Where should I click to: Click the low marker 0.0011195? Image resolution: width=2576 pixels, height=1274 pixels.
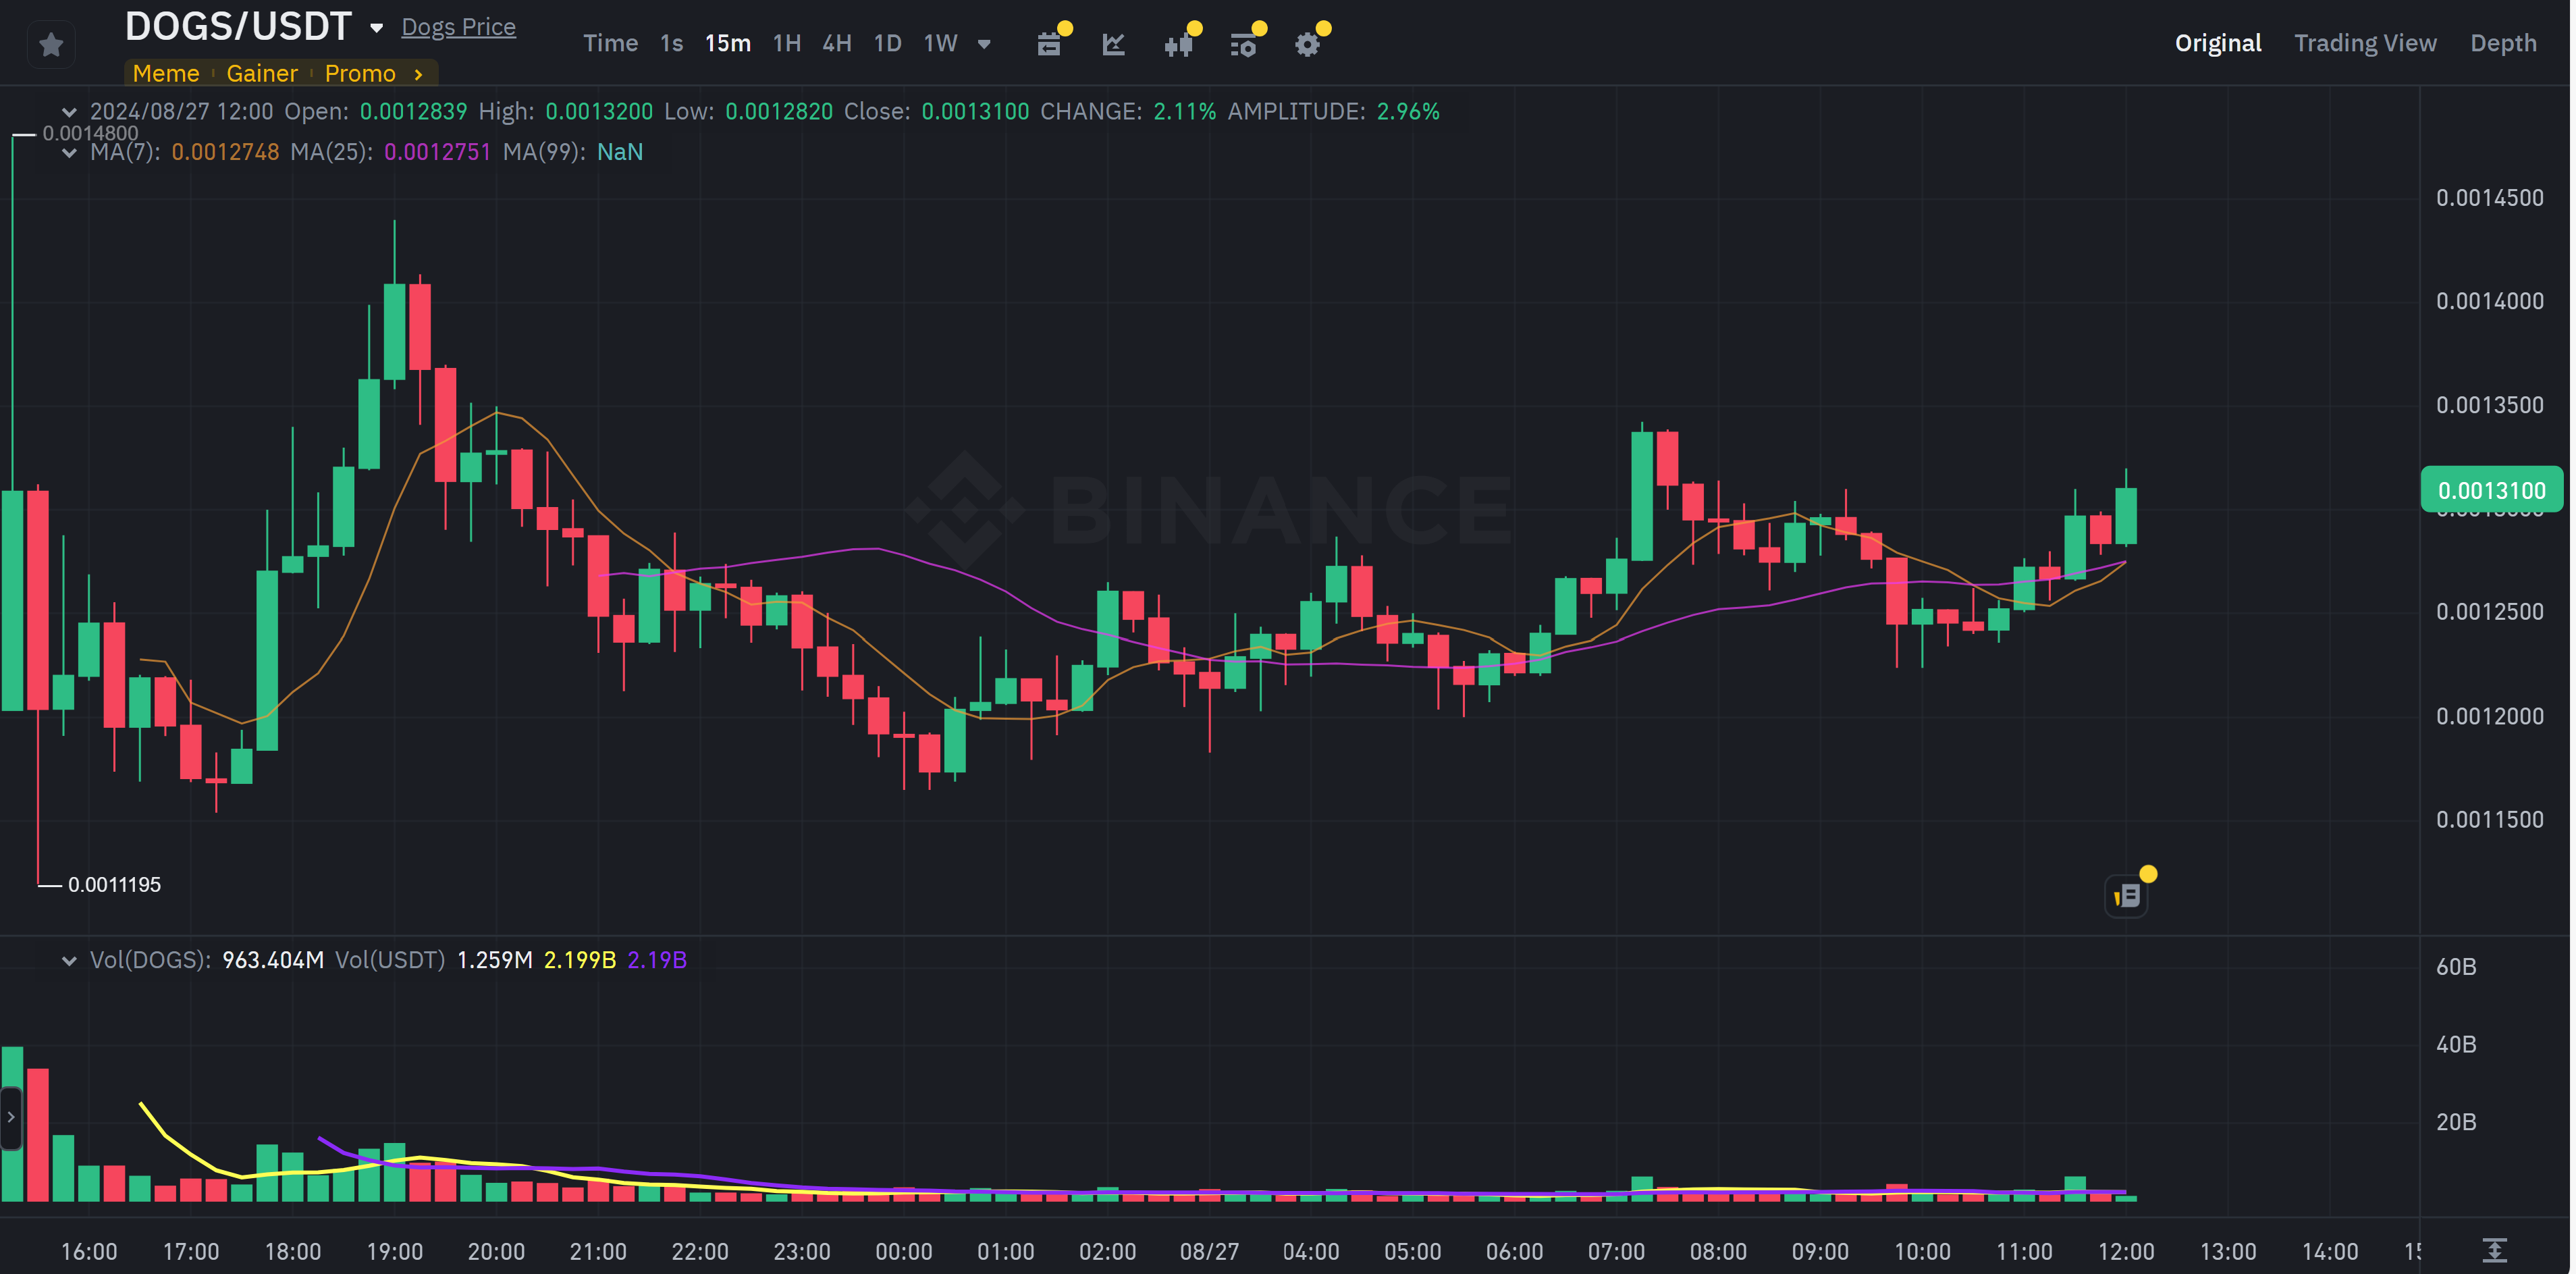[114, 885]
